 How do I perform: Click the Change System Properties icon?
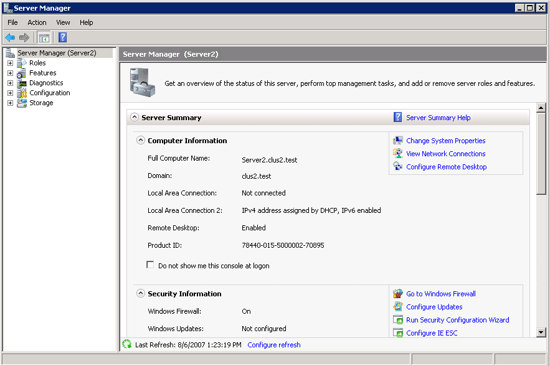pos(398,141)
